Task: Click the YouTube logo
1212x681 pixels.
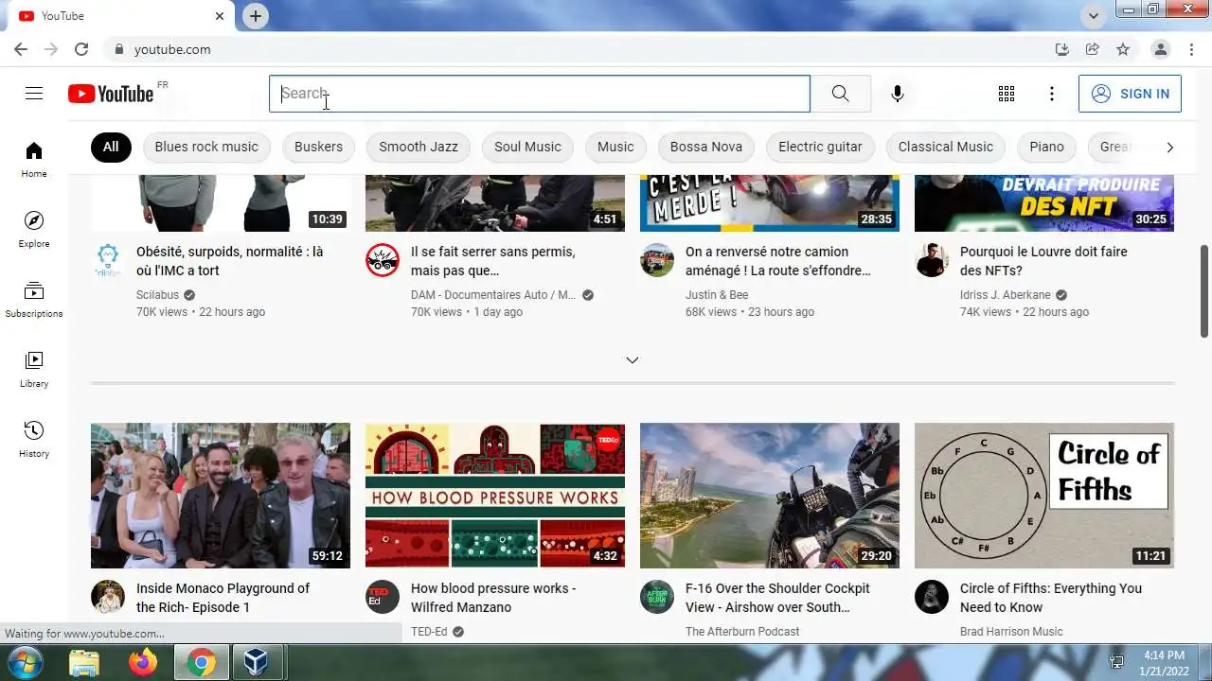Action: pyautogui.click(x=111, y=94)
